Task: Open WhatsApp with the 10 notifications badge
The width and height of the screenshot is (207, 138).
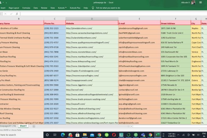Action: (x=70, y=135)
